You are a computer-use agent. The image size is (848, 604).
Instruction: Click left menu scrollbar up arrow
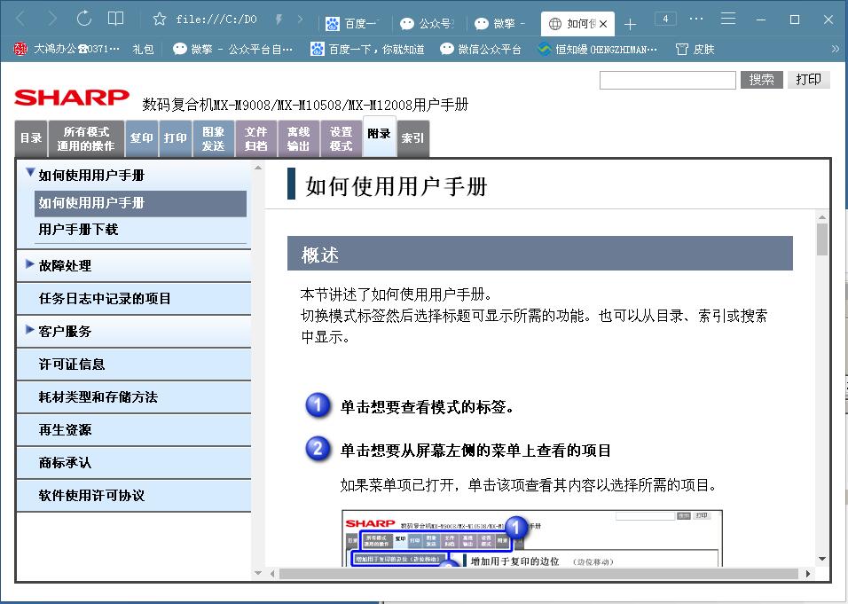click(x=258, y=168)
